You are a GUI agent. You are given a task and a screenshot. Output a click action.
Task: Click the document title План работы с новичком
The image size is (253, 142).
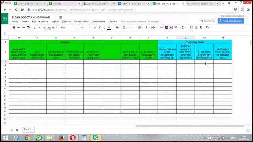pyautogui.click(x=31, y=17)
